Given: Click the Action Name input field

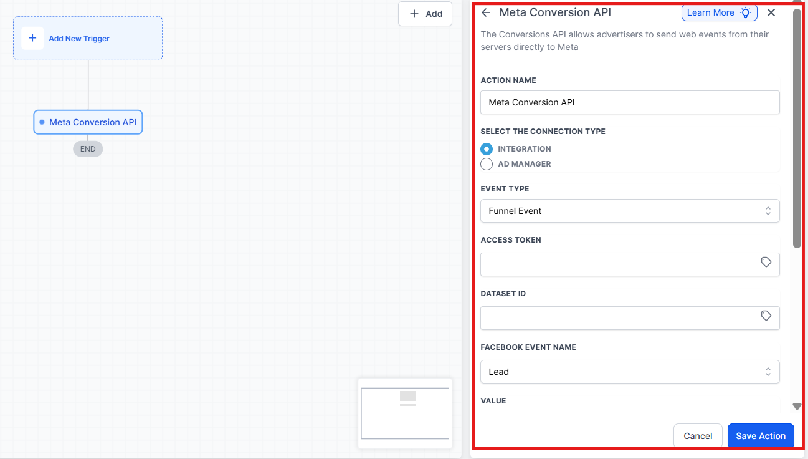Looking at the screenshot, I should (630, 102).
